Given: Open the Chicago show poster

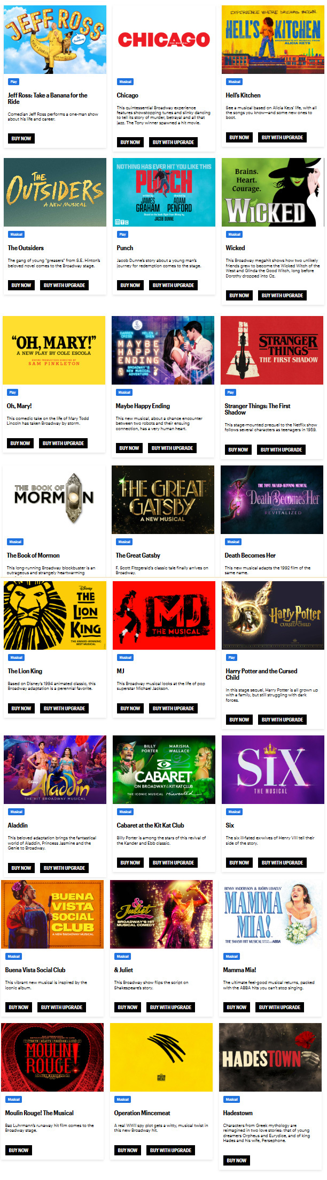Looking at the screenshot, I should tap(163, 40).
